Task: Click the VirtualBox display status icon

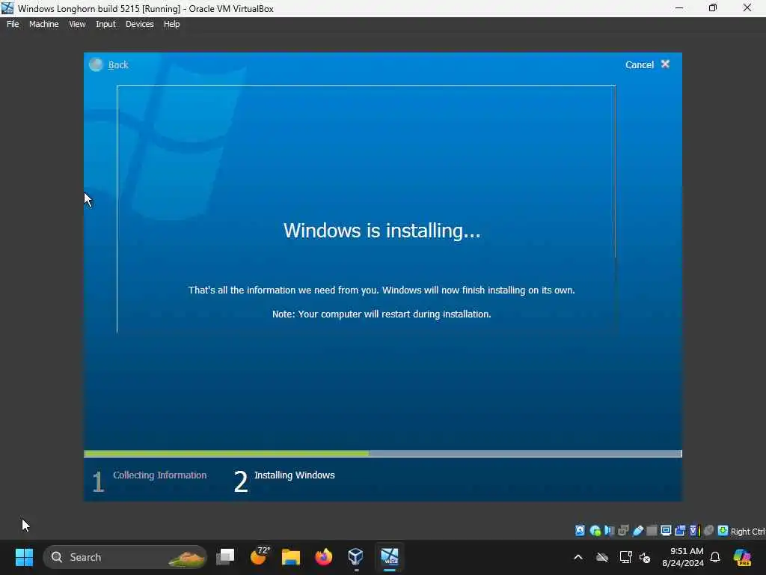Action: coord(666,531)
